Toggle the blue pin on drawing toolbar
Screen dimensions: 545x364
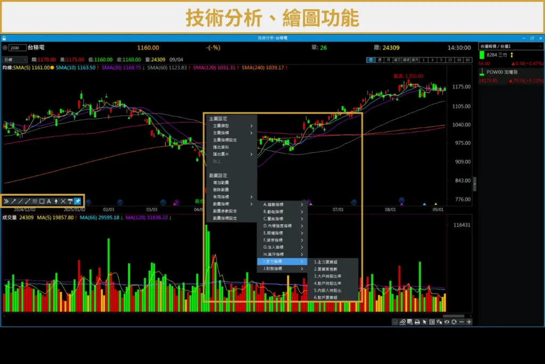(78, 201)
